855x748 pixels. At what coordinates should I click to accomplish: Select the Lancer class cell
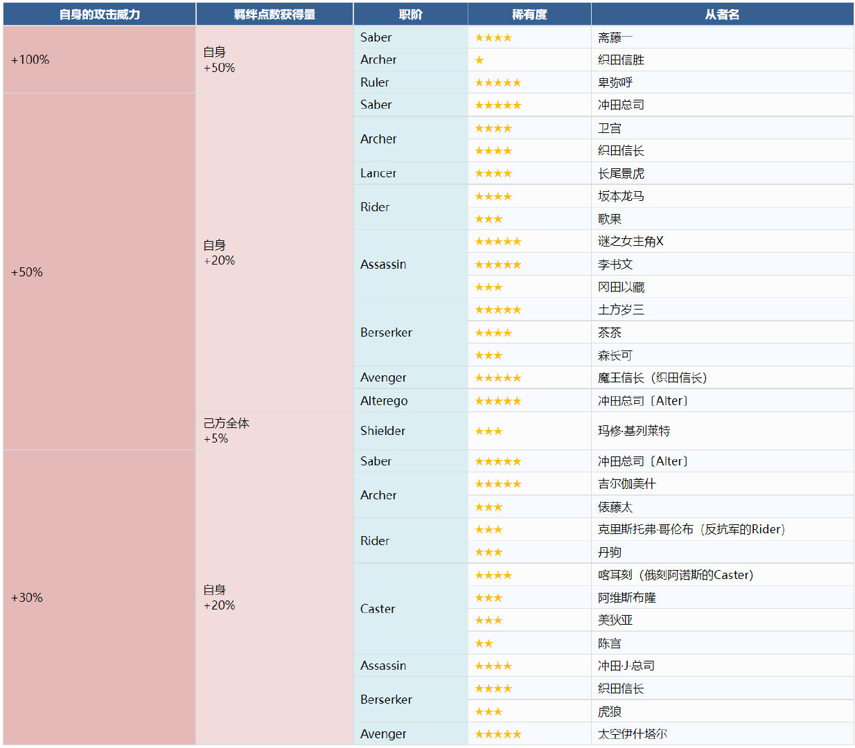point(410,173)
